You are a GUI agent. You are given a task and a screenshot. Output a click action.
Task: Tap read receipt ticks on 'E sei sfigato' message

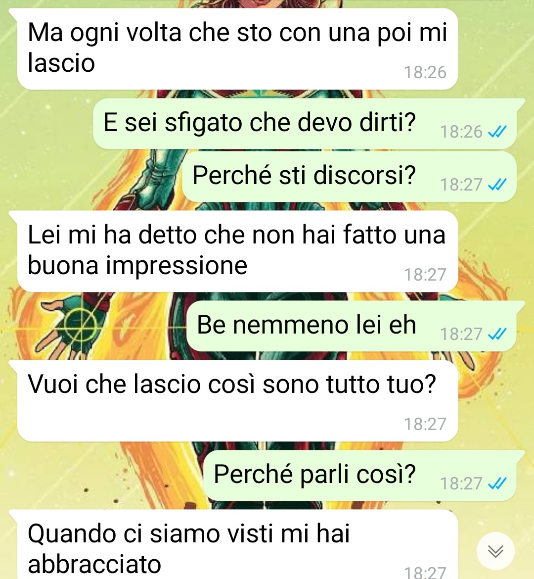point(497,132)
